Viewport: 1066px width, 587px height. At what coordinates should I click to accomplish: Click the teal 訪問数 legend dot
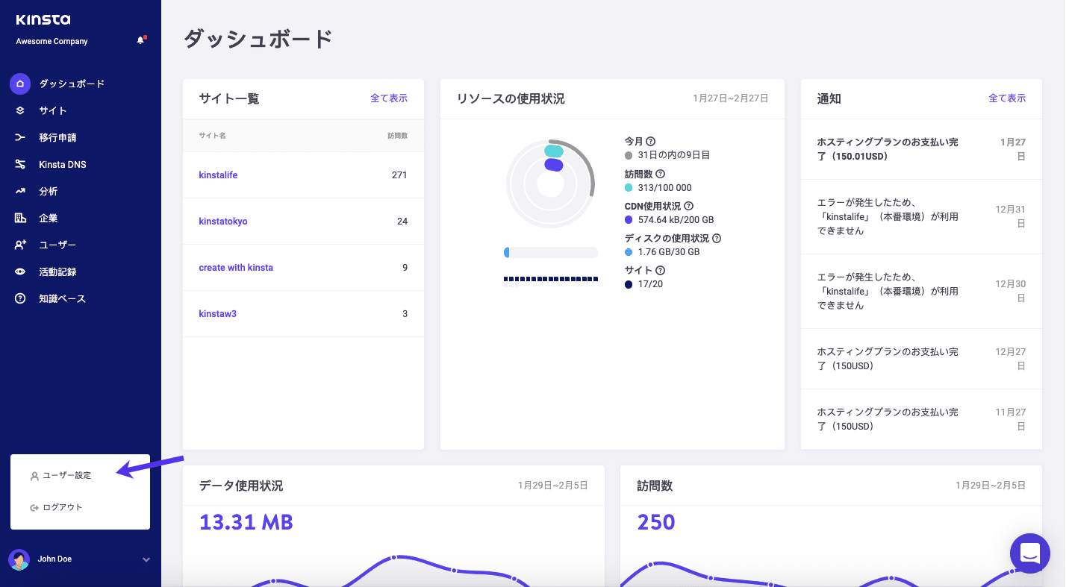click(629, 188)
